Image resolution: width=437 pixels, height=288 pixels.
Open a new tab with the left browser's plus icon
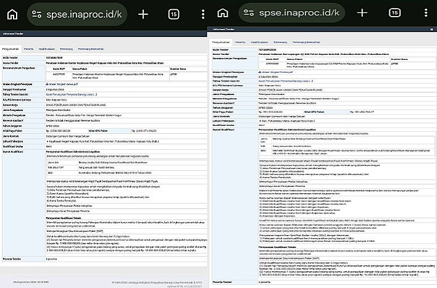[x=143, y=14]
